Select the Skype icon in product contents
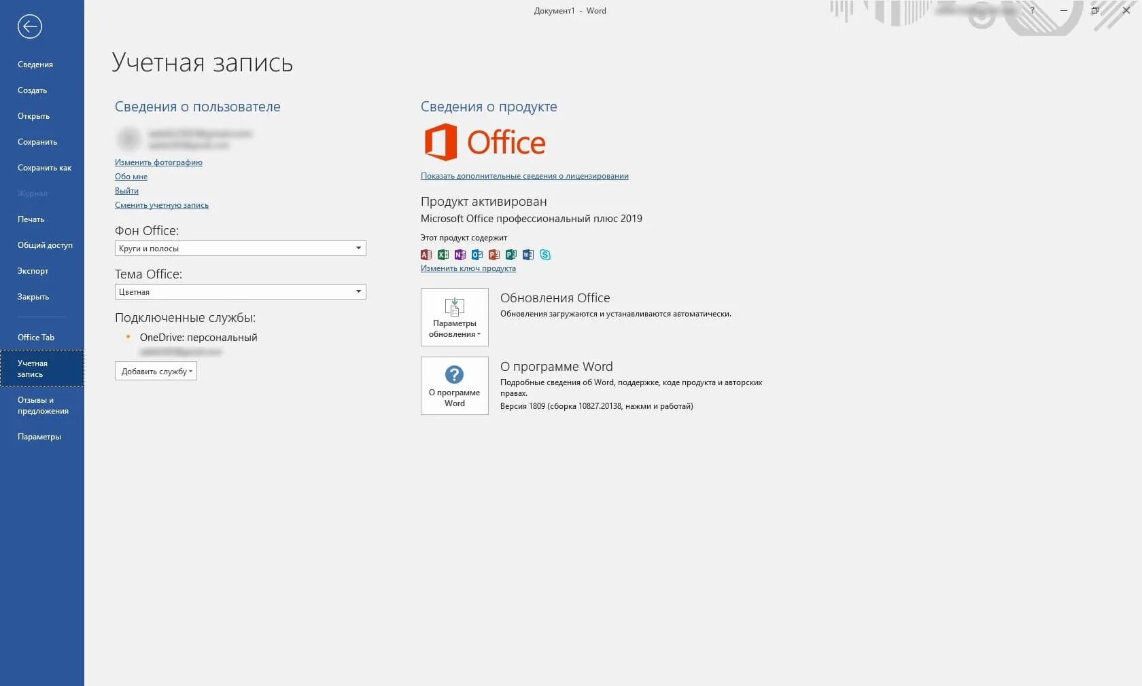This screenshot has height=686, width=1142. 544,255
